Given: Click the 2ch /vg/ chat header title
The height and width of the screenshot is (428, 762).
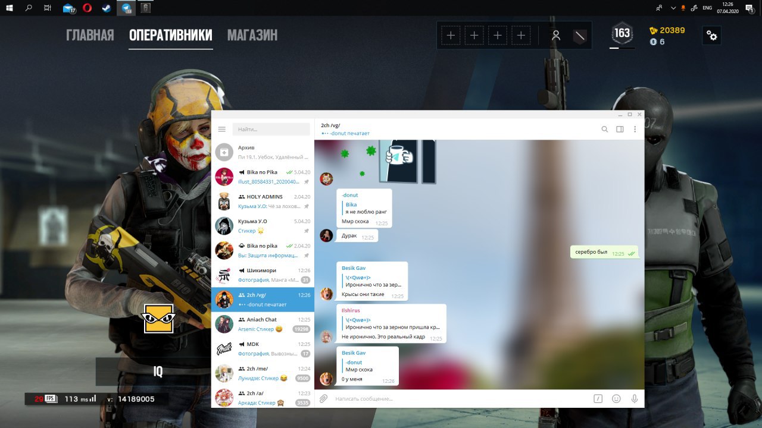Looking at the screenshot, I should [330, 125].
